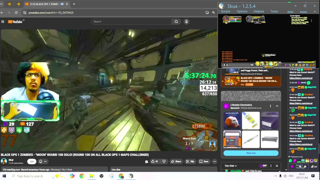Show hidden system tray icons
The height and width of the screenshot is (180, 320).
[276, 176]
